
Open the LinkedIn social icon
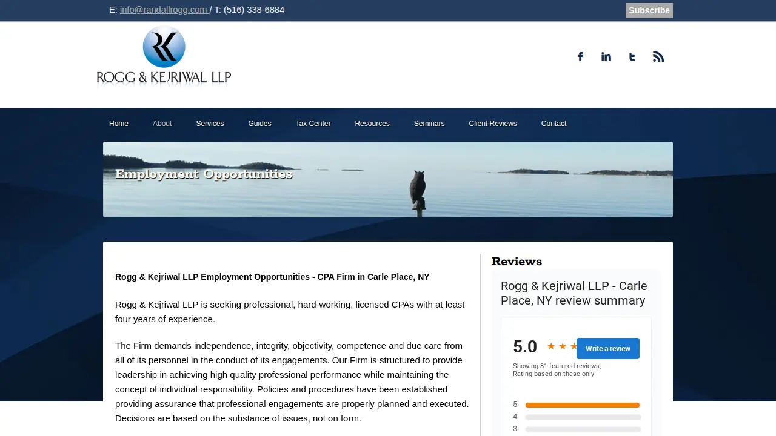tap(606, 57)
